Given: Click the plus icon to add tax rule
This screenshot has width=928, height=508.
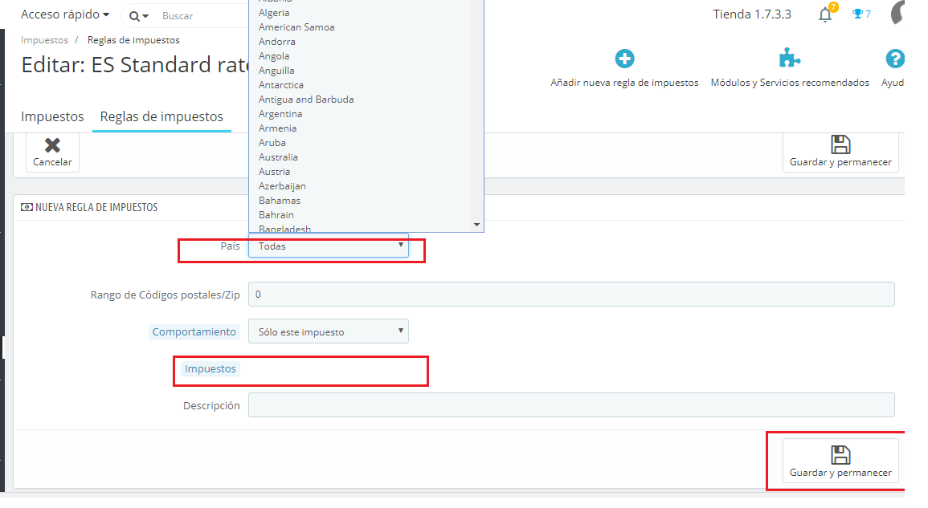Looking at the screenshot, I should [x=624, y=59].
